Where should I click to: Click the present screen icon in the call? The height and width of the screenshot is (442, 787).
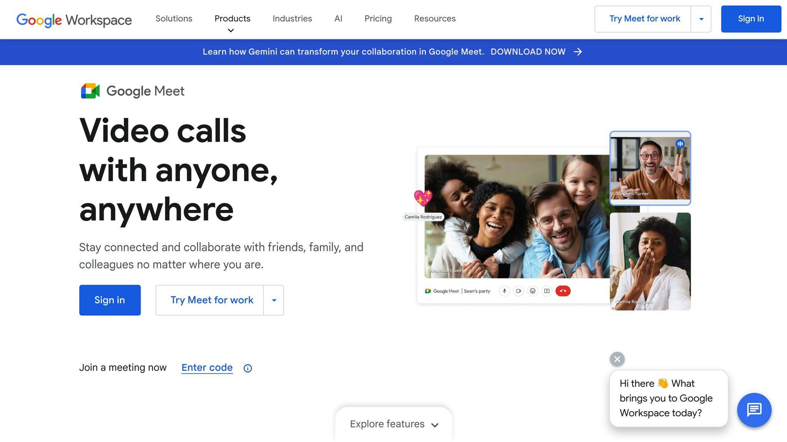pyautogui.click(x=546, y=291)
